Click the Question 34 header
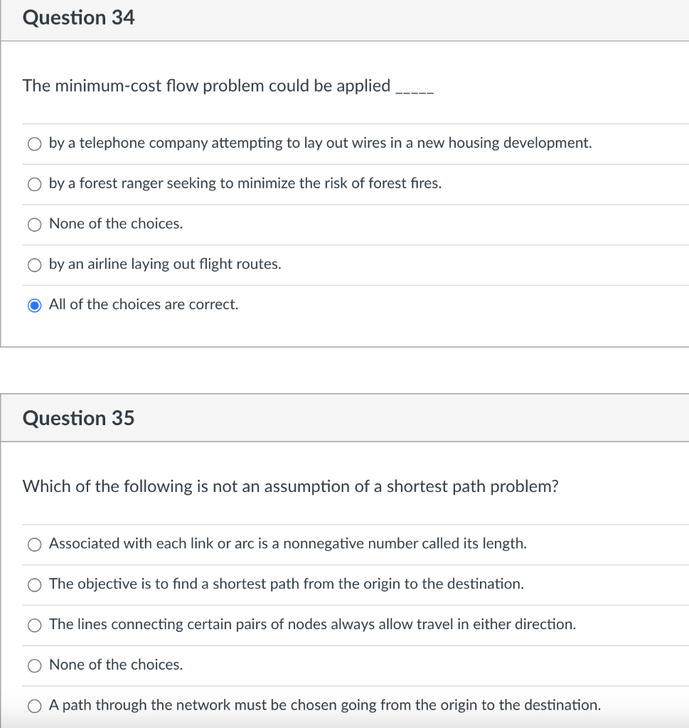This screenshot has height=728, width=689. (x=78, y=18)
